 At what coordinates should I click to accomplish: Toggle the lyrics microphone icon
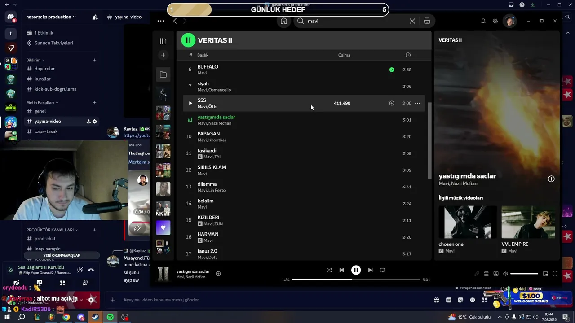click(x=477, y=274)
